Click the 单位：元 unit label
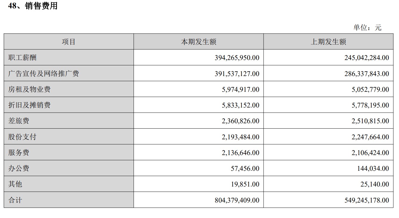Viewport: 399px width, 218px height. click(367, 28)
